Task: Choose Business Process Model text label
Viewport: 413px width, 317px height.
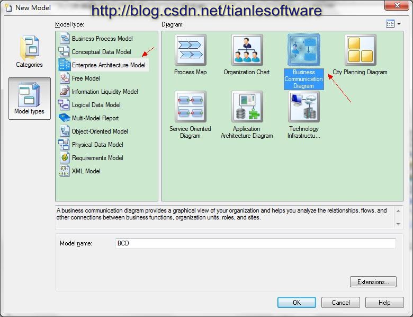Action: tap(102, 39)
